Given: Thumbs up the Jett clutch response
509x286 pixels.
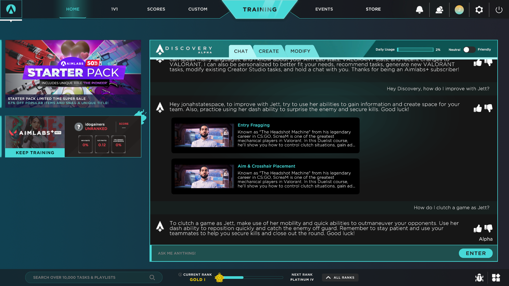Looking at the screenshot, I should [x=476, y=228].
